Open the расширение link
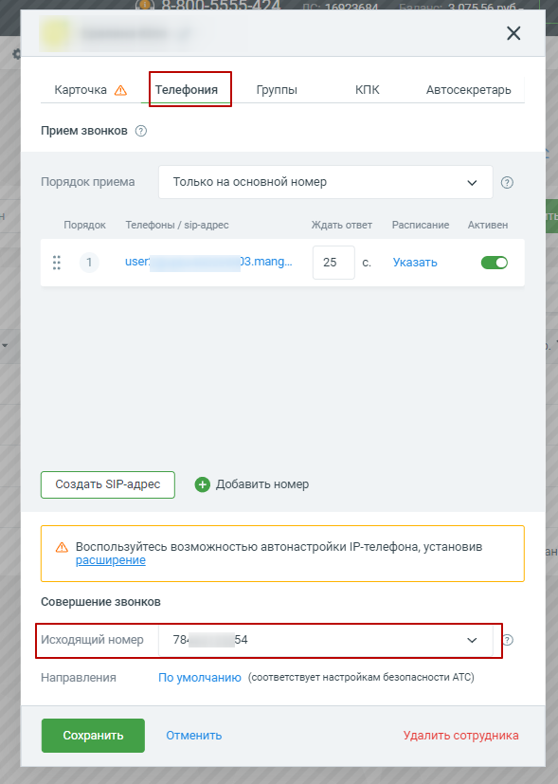 [x=111, y=560]
